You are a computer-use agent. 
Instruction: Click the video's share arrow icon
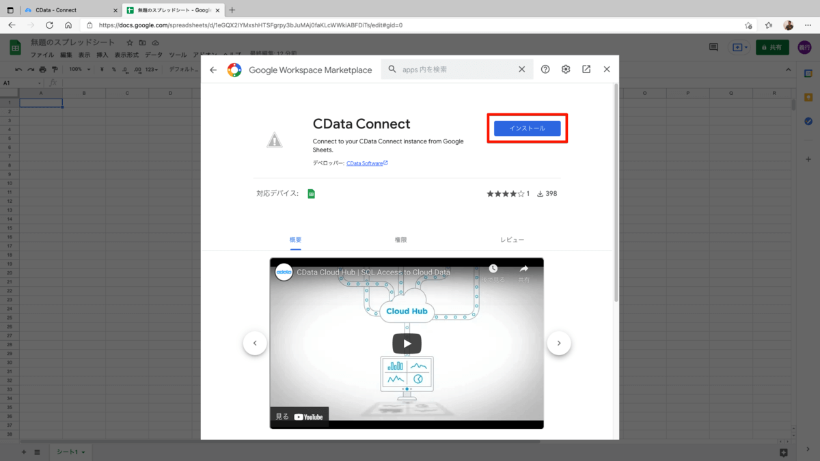click(524, 269)
